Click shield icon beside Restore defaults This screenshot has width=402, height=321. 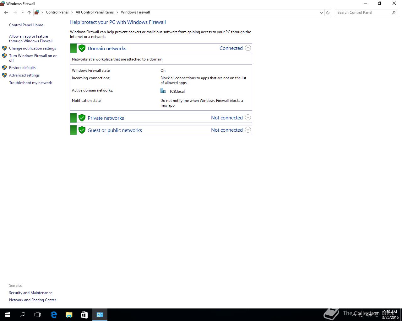(x=4, y=68)
